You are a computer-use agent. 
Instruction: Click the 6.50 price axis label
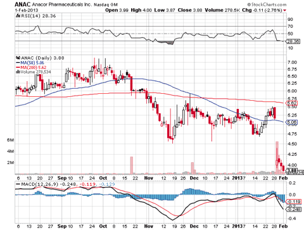[x=292, y=76]
